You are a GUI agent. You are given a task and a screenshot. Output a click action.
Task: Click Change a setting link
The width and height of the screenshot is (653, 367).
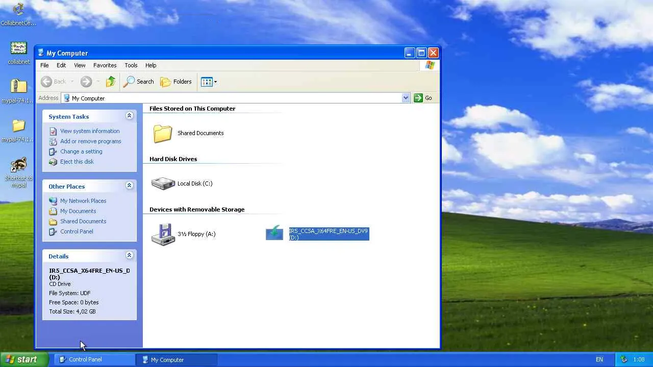tap(81, 151)
